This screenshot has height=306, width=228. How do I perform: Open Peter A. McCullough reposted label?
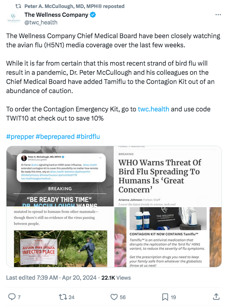point(74,6)
